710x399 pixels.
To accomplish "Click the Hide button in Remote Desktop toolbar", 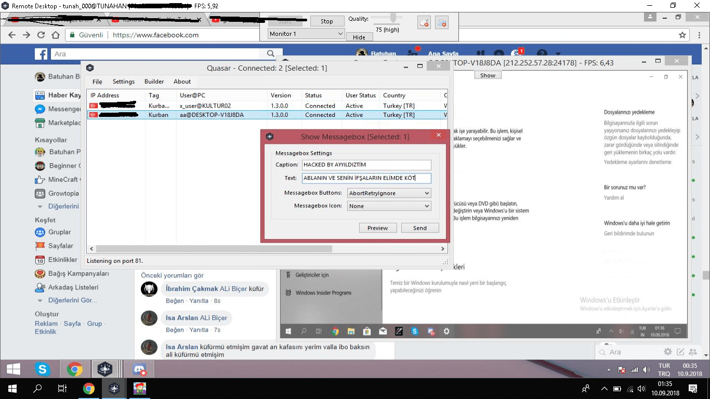I will coord(359,37).
